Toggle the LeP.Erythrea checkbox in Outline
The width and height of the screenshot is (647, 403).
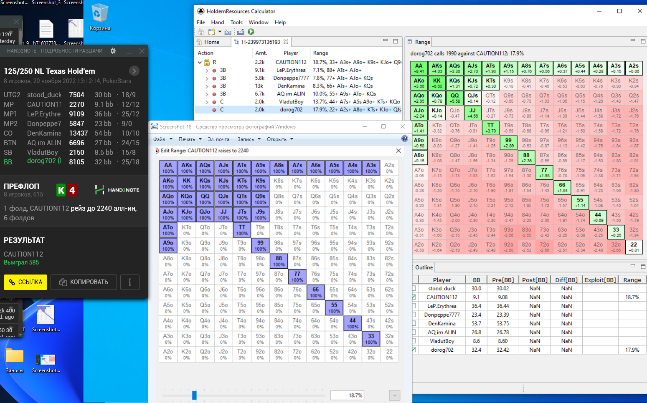[414, 306]
